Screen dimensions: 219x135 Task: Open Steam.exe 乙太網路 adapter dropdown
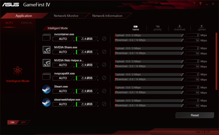click(x=87, y=91)
